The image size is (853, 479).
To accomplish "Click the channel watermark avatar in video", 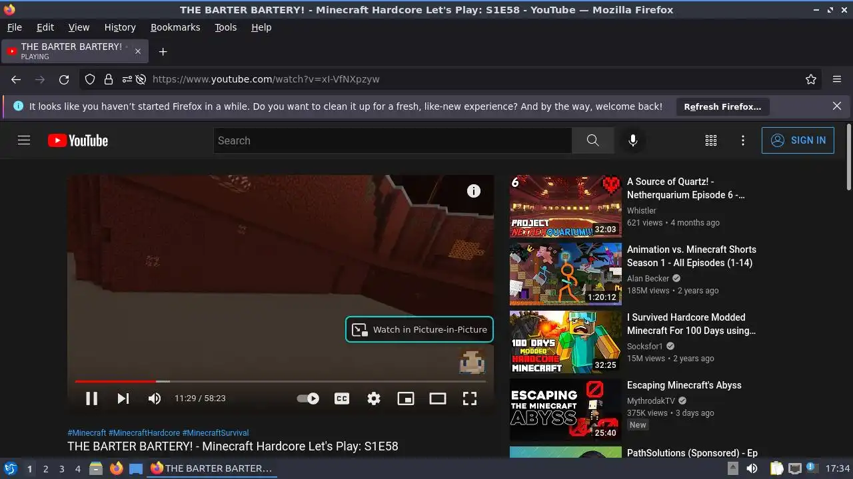I will (x=472, y=361).
